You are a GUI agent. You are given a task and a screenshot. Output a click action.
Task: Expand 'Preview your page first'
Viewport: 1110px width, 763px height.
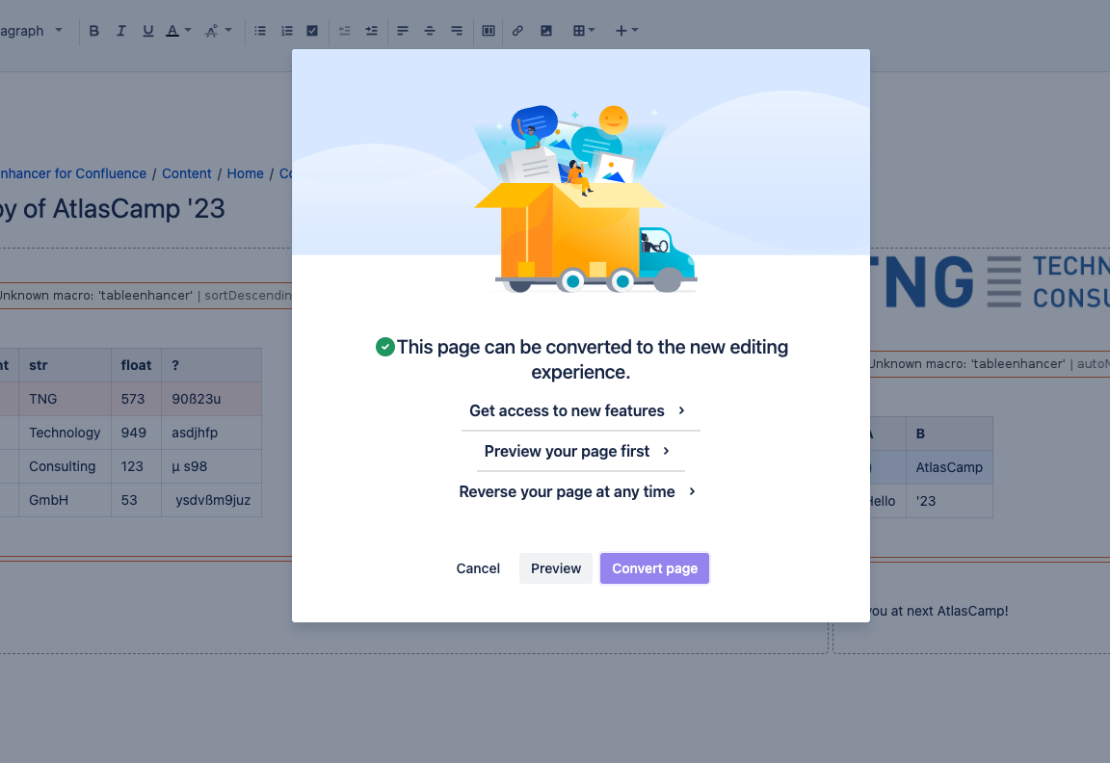(x=578, y=452)
